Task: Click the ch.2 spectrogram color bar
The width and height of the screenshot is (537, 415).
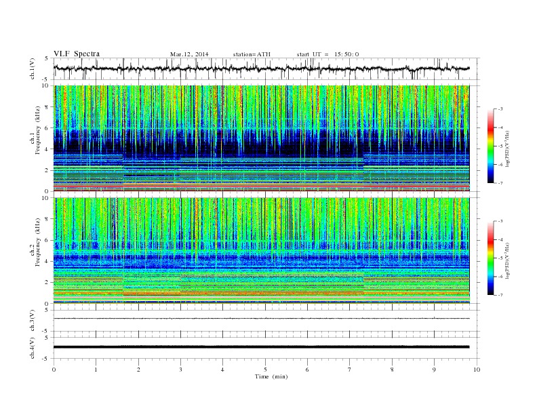Action: tap(491, 258)
